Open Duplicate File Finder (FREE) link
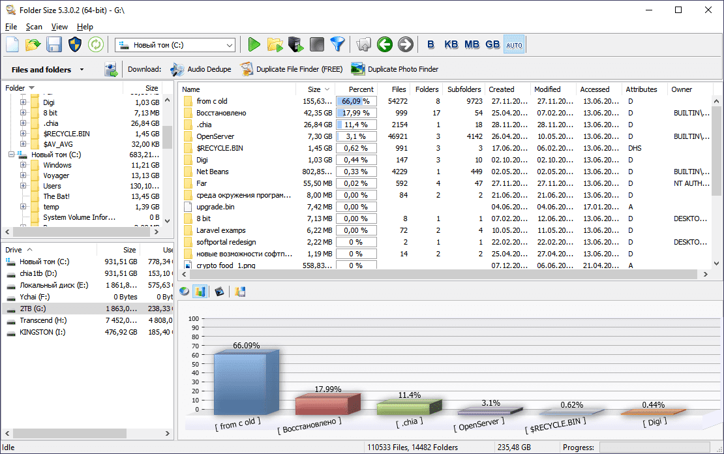Screen dimensions: 724x454 tap(292, 69)
